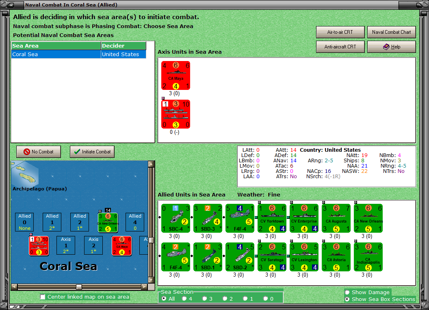429x310 pixels.
Task: Select the CA Augusta cruiser counter
Action: (x=336, y=218)
